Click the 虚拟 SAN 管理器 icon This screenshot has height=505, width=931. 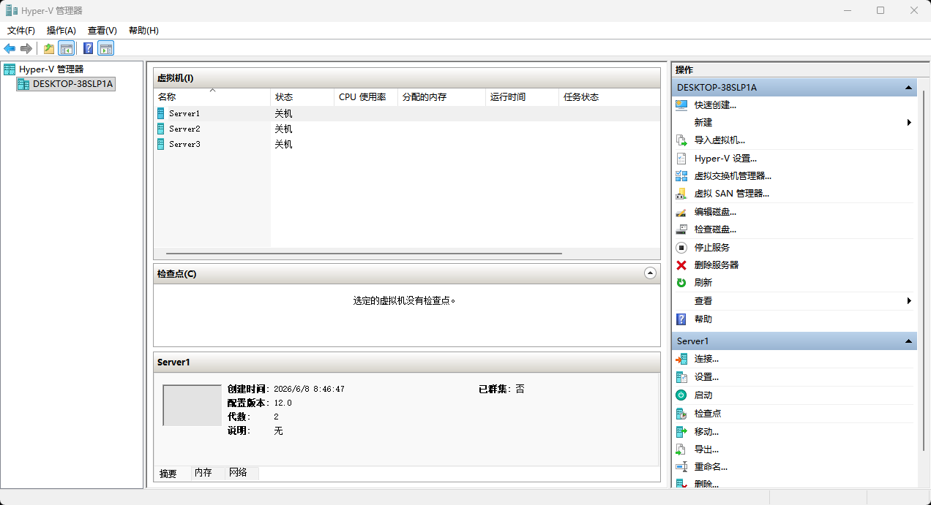pyautogui.click(x=681, y=194)
